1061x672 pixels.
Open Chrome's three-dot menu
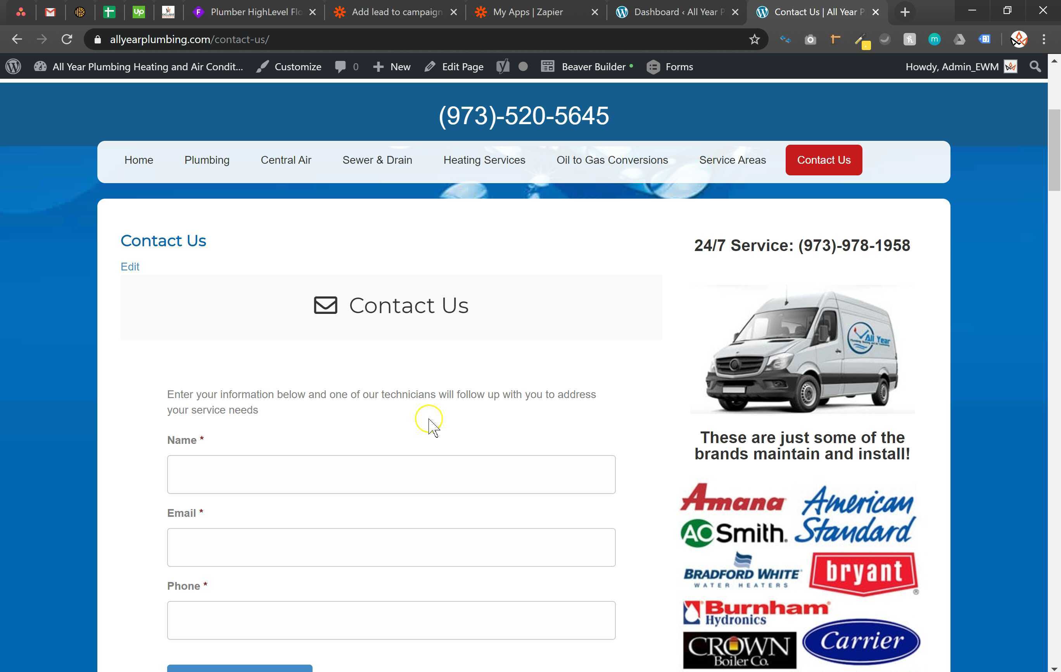[x=1044, y=39]
